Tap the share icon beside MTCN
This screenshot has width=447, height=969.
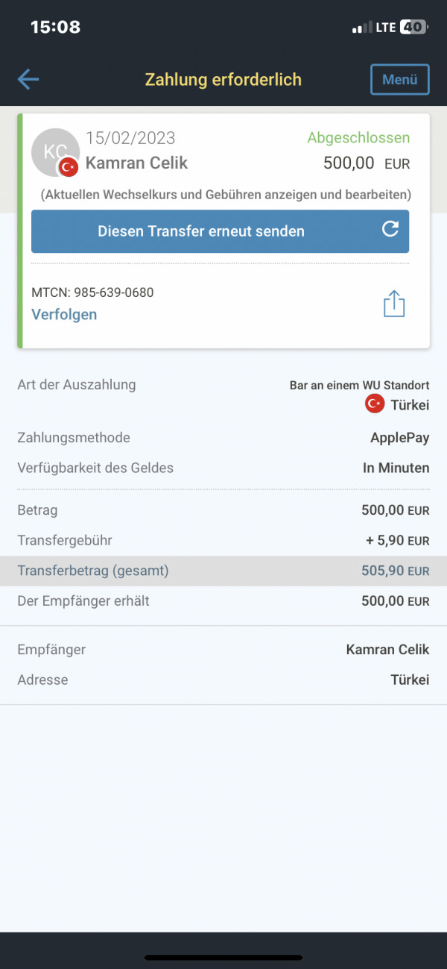click(x=394, y=304)
